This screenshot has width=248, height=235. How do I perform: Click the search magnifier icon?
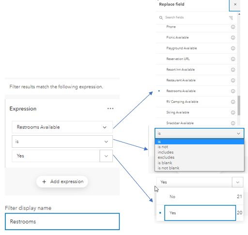(161, 17)
